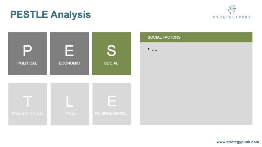Click the StrategyPunk head logo icon
Screen dimensions: 262x147
pos(232,10)
